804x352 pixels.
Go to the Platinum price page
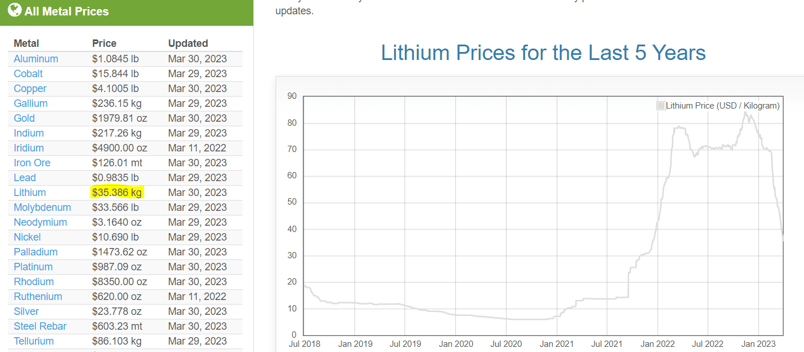[33, 267]
